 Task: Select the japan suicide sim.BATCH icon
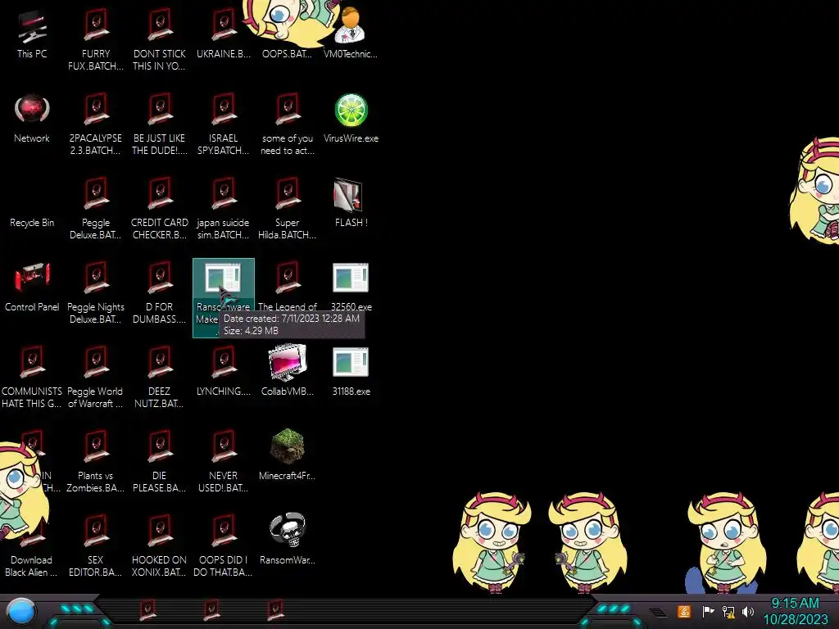(x=224, y=194)
